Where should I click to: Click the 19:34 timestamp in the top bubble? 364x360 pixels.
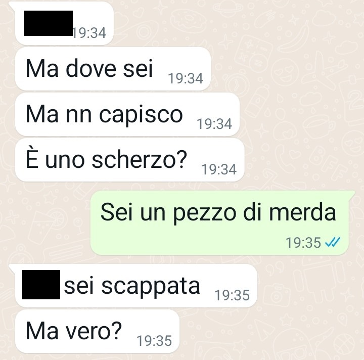(x=89, y=33)
